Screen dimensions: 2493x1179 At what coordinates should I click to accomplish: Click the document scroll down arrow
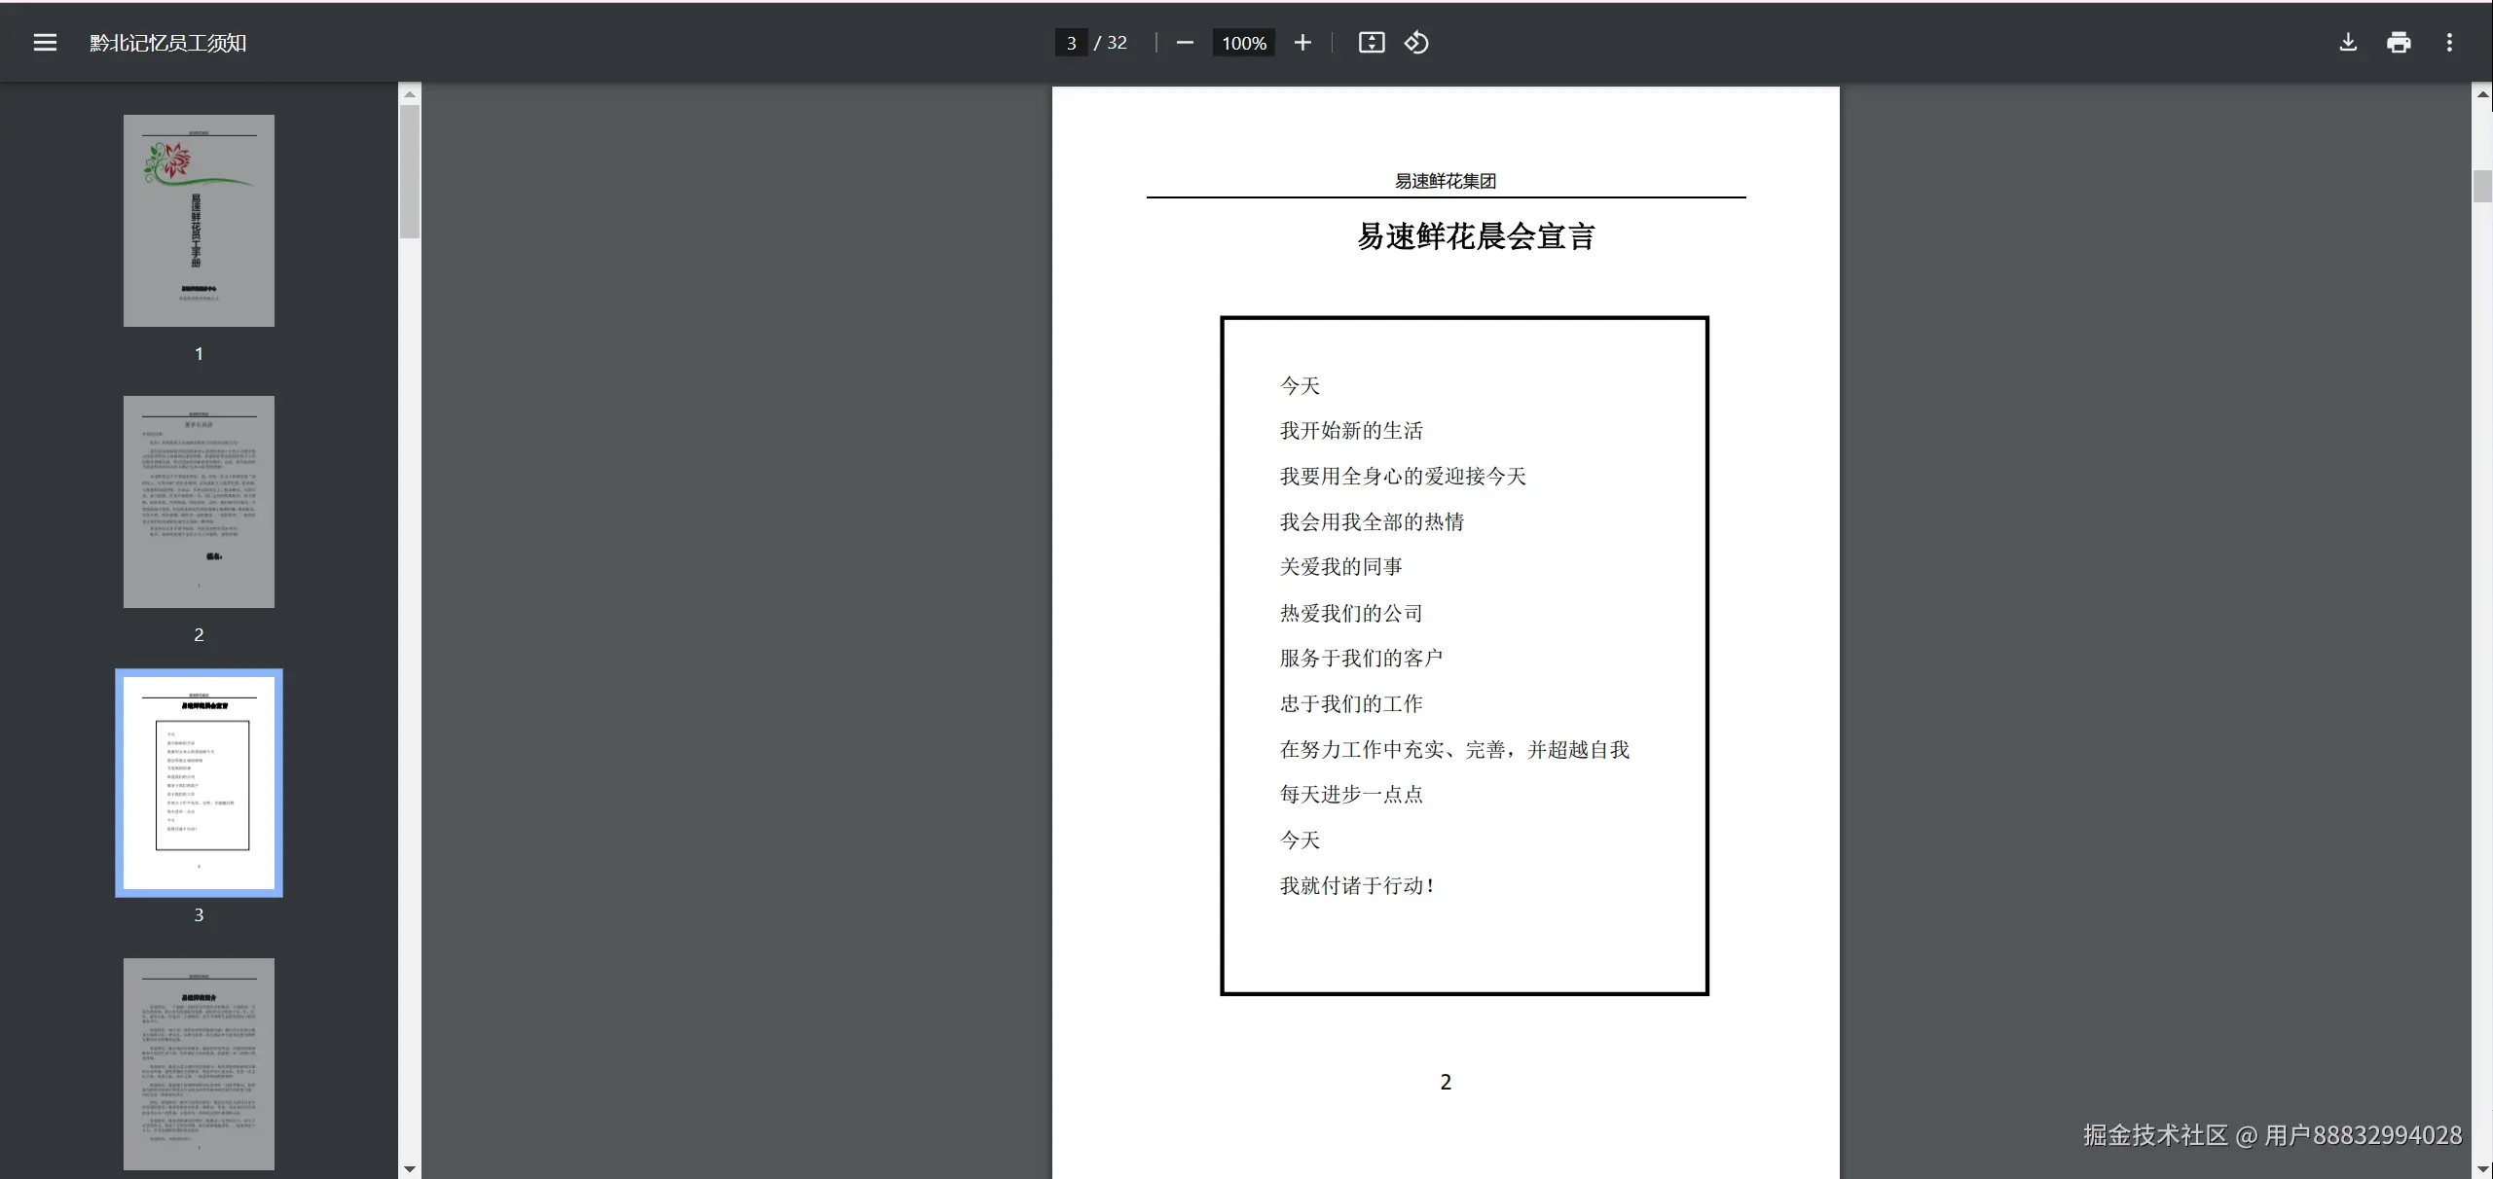point(2482,1169)
